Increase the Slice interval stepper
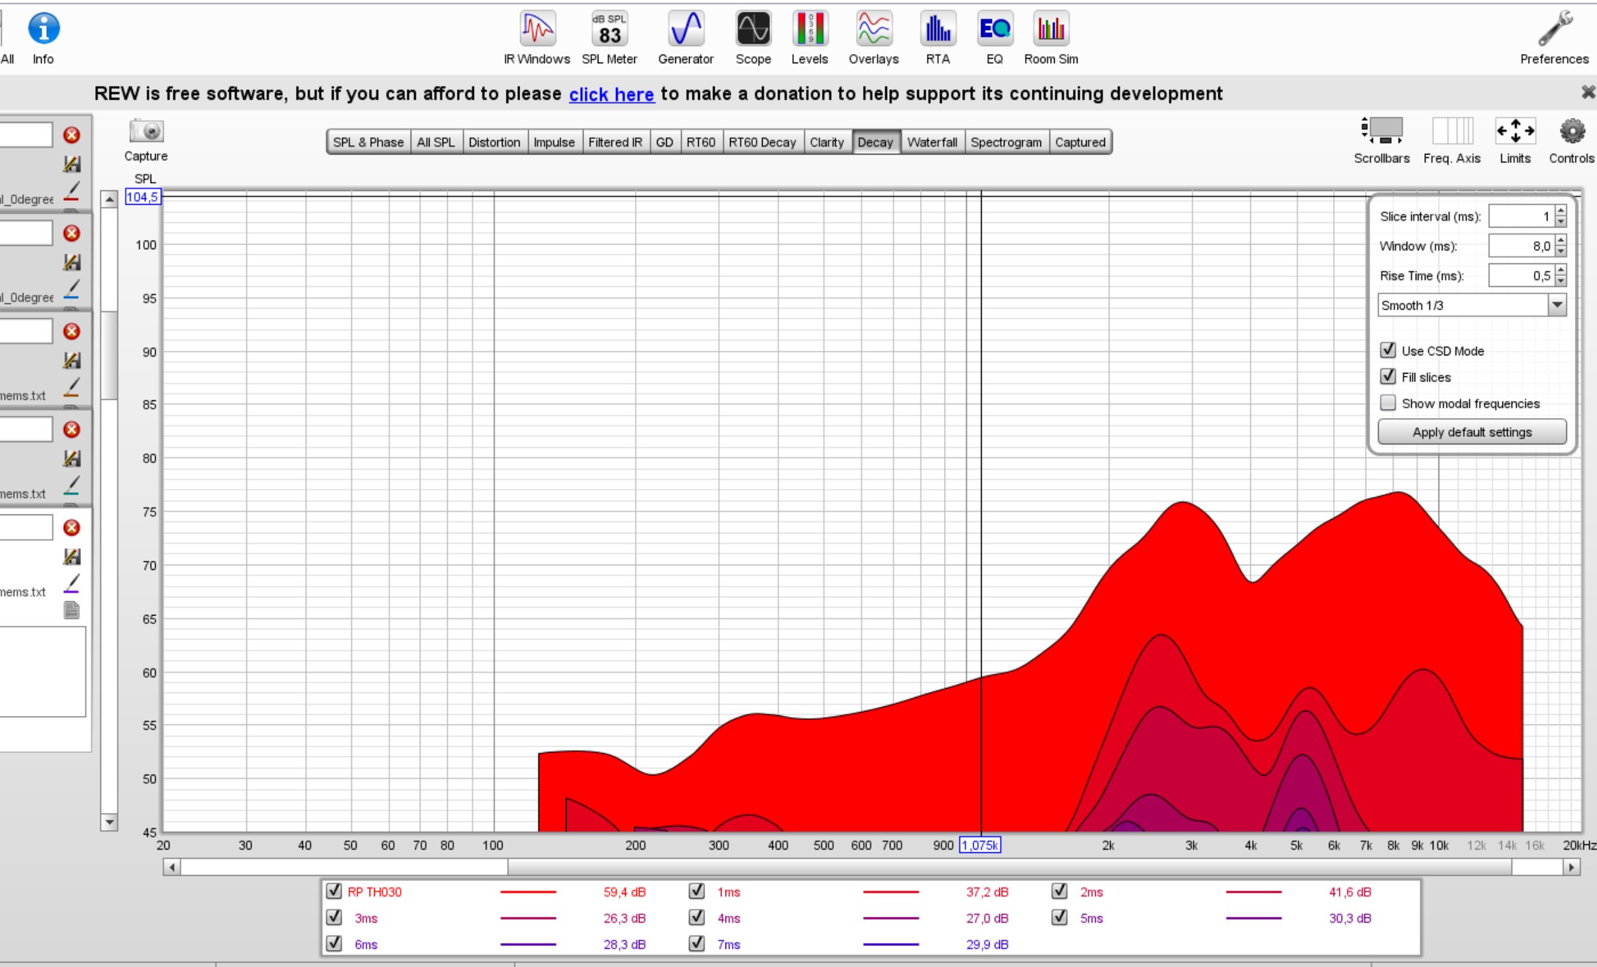The width and height of the screenshot is (1597, 967). pyautogui.click(x=1560, y=211)
